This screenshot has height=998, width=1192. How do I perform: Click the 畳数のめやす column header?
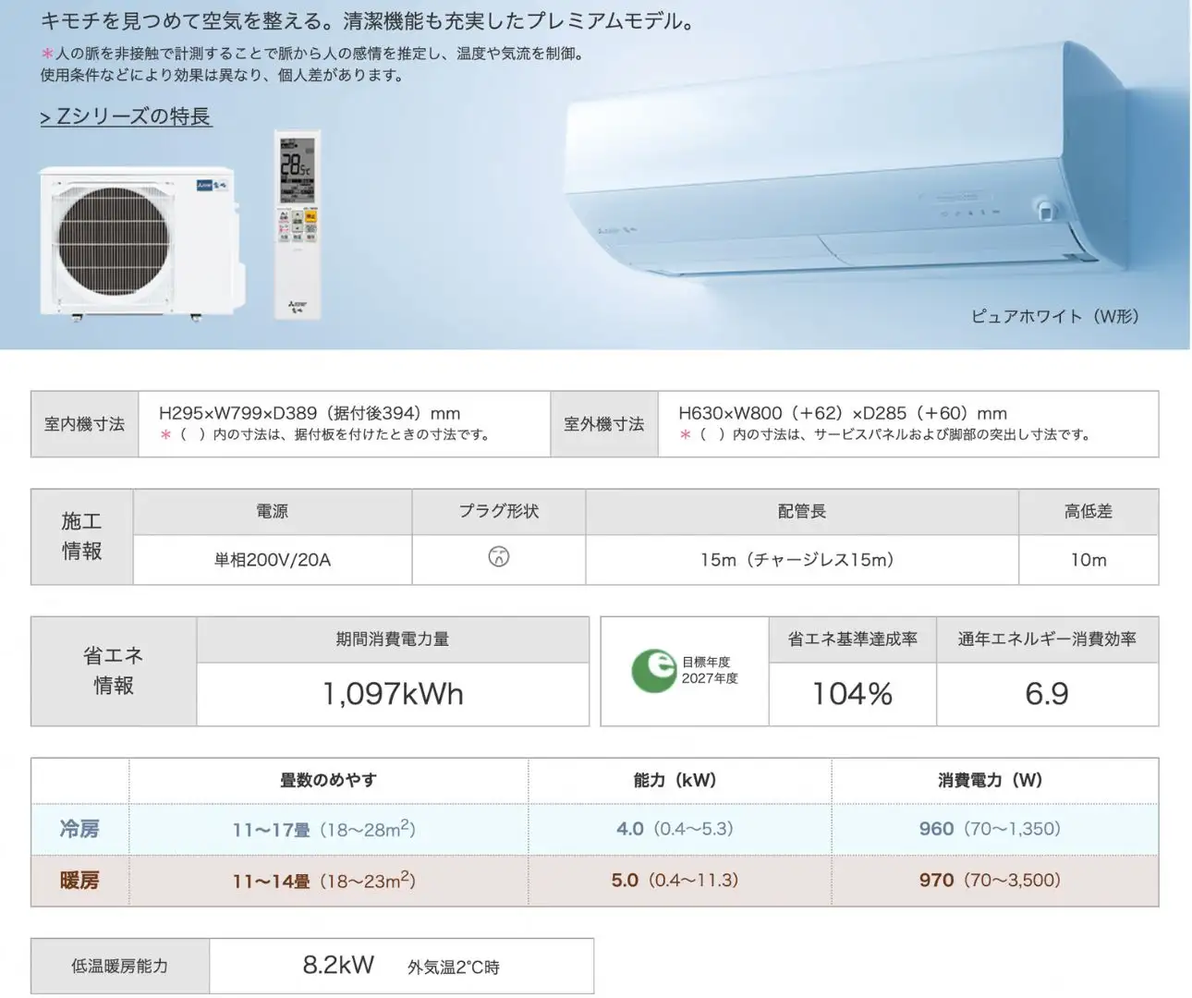(x=329, y=781)
